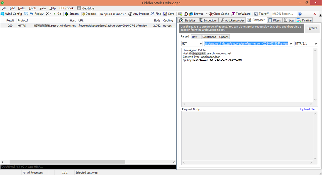Resume with the Go button

(x=57, y=14)
